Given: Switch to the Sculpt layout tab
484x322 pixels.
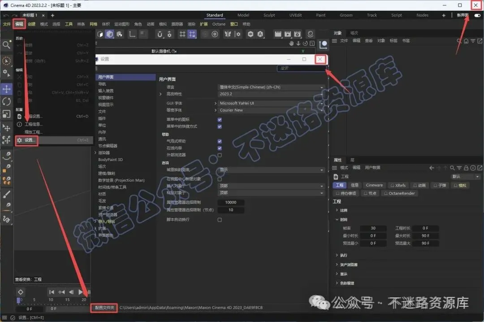Looking at the screenshot, I should [269, 15].
